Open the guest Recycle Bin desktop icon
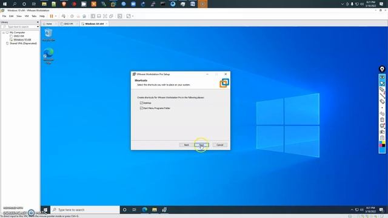Screen dimensions: 388x218 click(x=48, y=35)
